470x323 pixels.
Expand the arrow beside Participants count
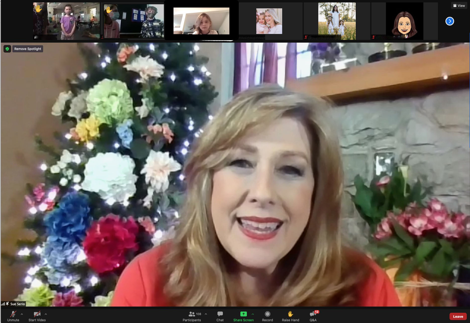pos(206,314)
